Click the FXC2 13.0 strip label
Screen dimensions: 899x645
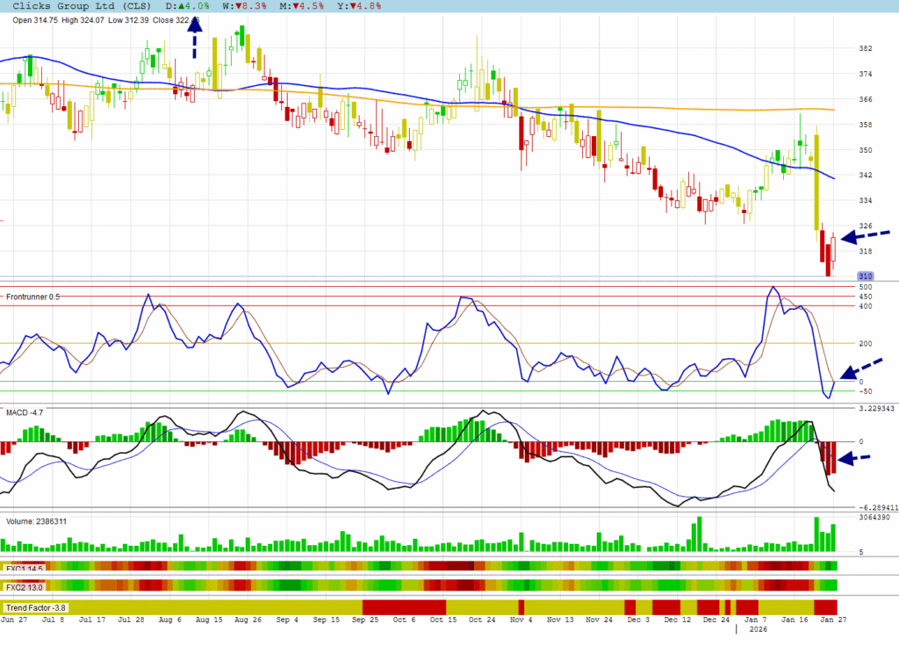[x=24, y=585]
